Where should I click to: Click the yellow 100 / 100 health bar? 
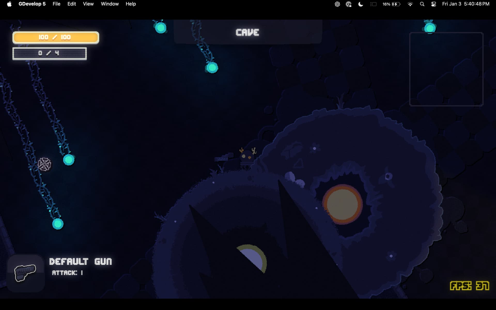click(x=56, y=37)
